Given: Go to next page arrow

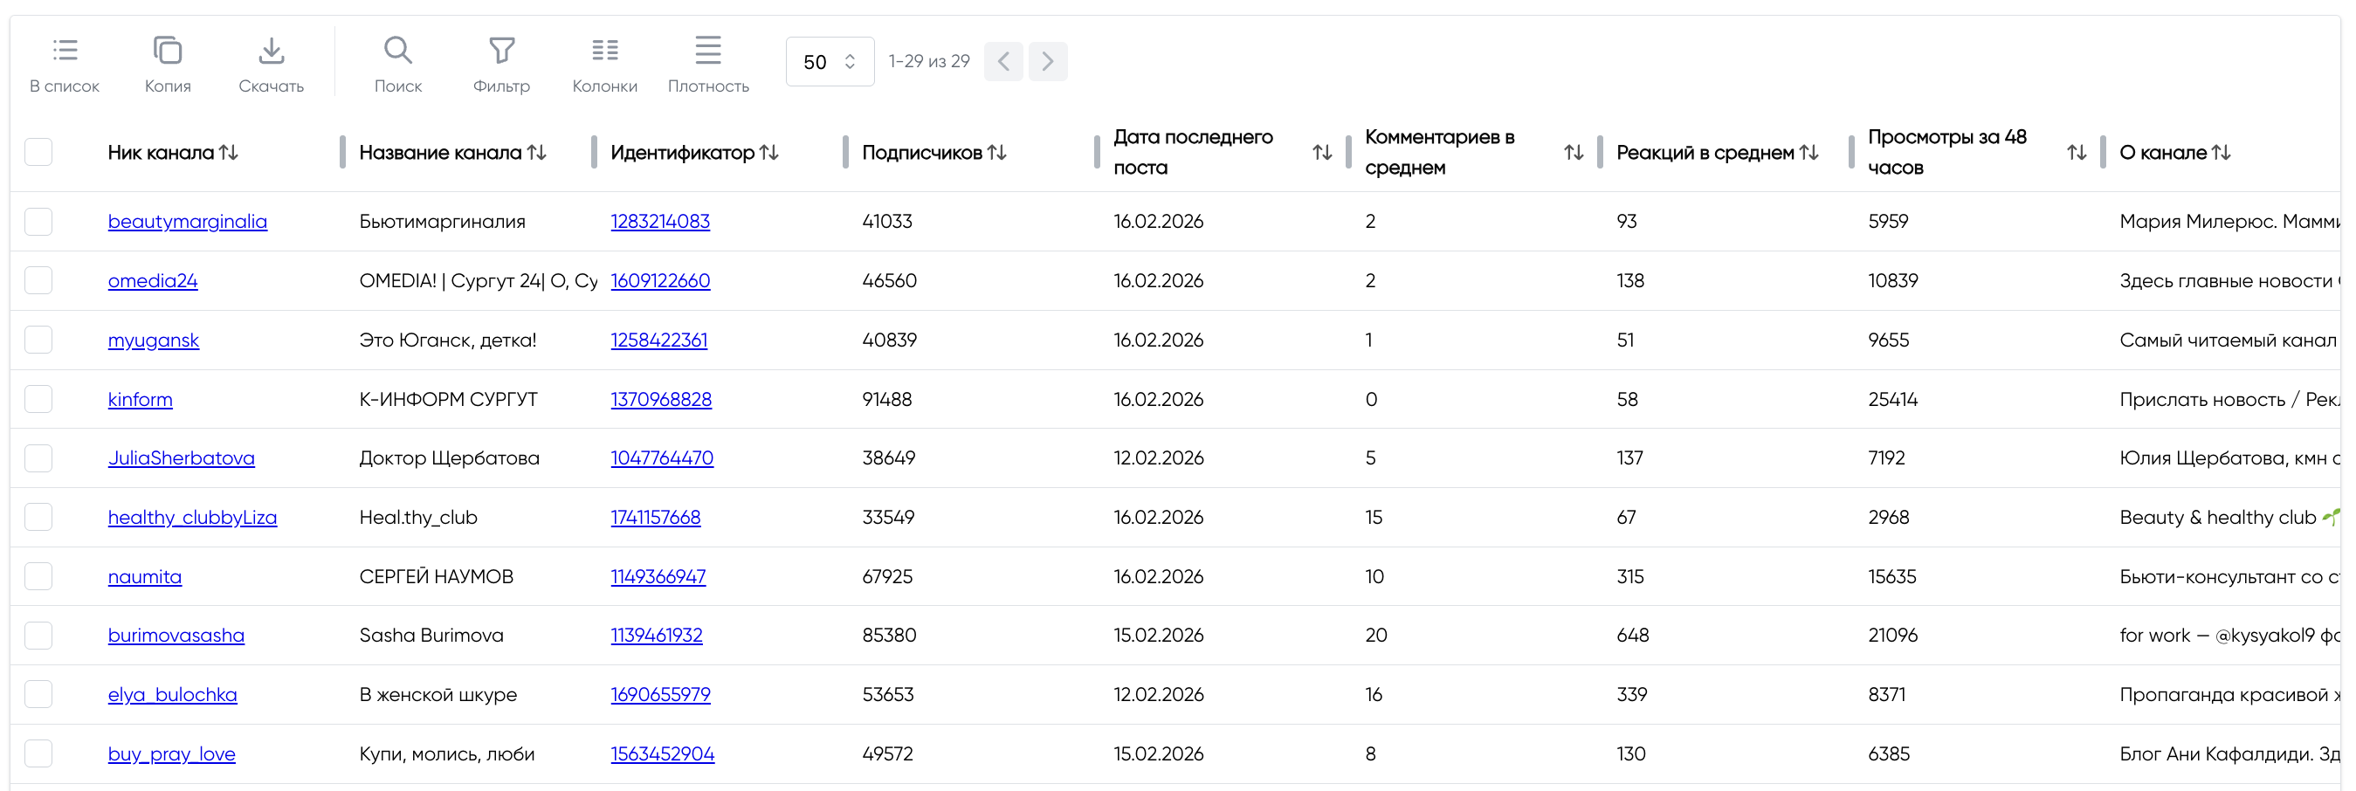Looking at the screenshot, I should point(1048,61).
